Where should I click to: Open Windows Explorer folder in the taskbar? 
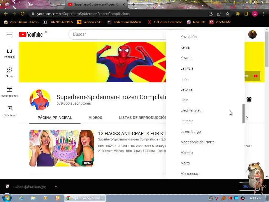[33, 198]
